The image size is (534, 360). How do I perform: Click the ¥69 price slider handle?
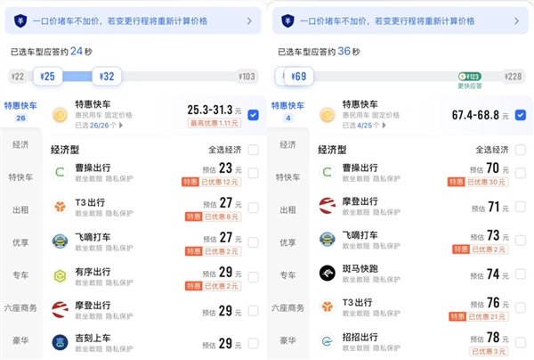[x=299, y=77]
